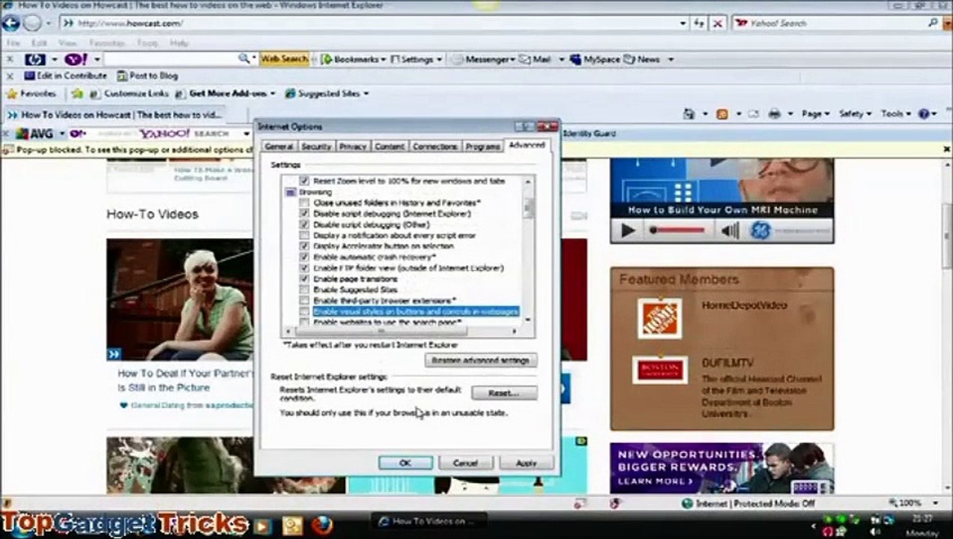Open the address bar dropdown arrow

(x=683, y=23)
